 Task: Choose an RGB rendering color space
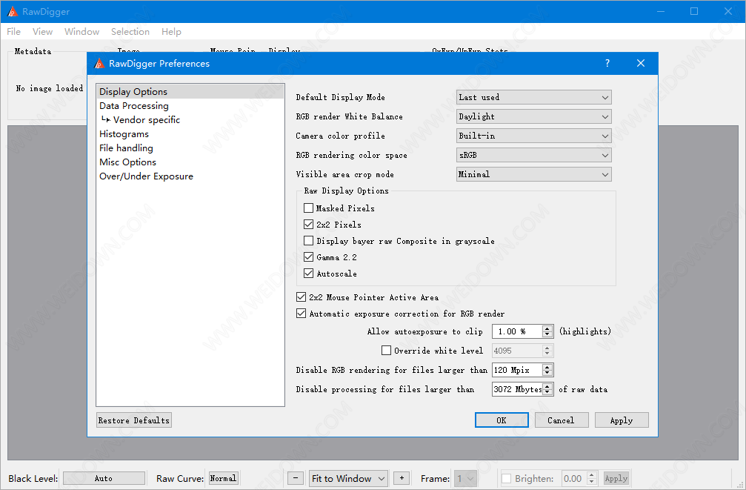[534, 155]
